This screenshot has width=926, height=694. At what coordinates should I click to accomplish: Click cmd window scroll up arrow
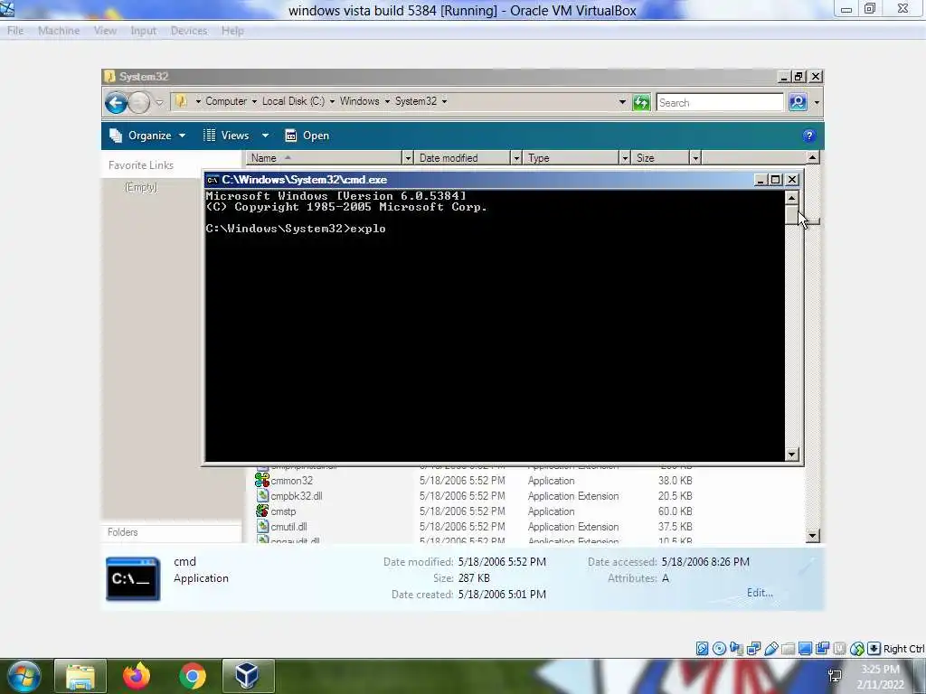coord(792,198)
